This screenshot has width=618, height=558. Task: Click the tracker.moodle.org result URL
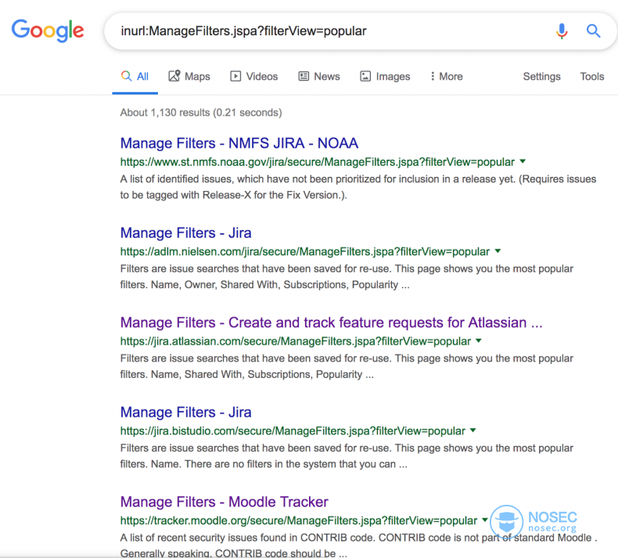[299, 520]
